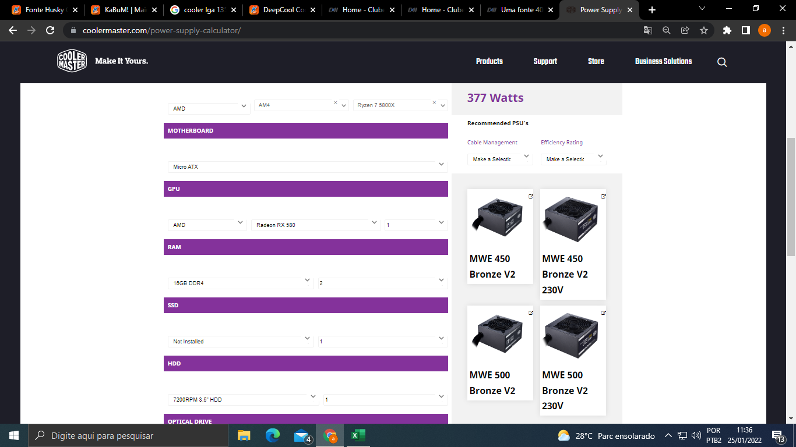Open Excel from taskbar
796x447 pixels.
click(x=358, y=435)
